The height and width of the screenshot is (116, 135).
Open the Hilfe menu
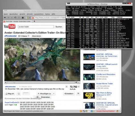53,14
